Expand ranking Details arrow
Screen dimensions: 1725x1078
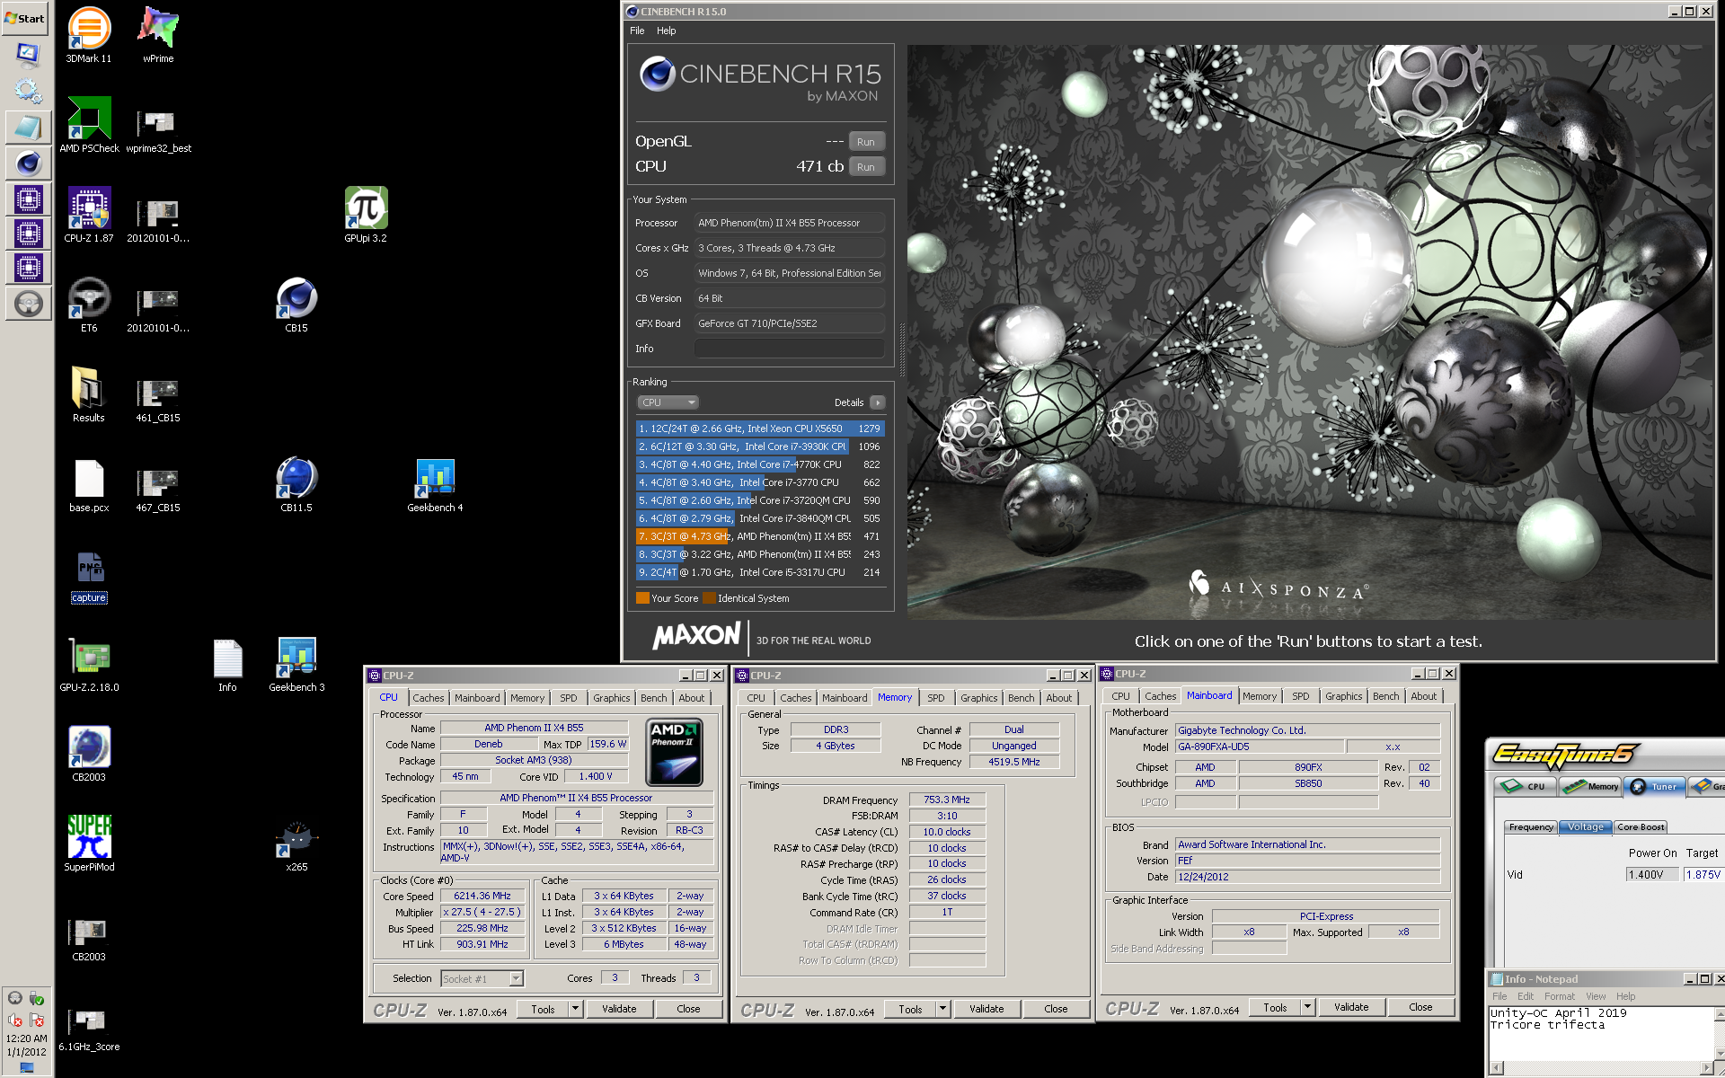[x=878, y=402]
